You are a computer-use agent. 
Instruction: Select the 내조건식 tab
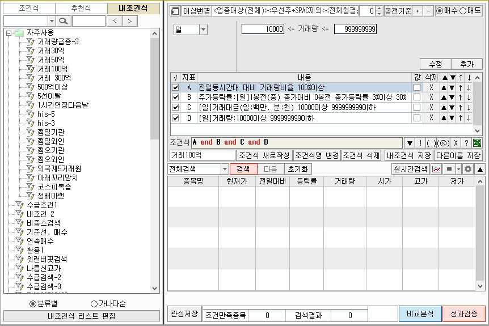(x=133, y=8)
